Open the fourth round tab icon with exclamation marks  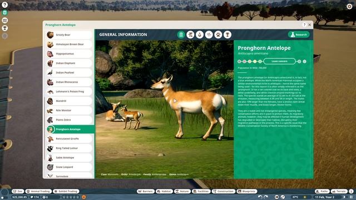pos(209,34)
